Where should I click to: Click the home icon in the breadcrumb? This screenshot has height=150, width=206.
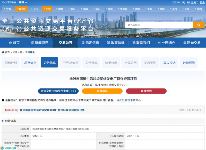(3, 52)
